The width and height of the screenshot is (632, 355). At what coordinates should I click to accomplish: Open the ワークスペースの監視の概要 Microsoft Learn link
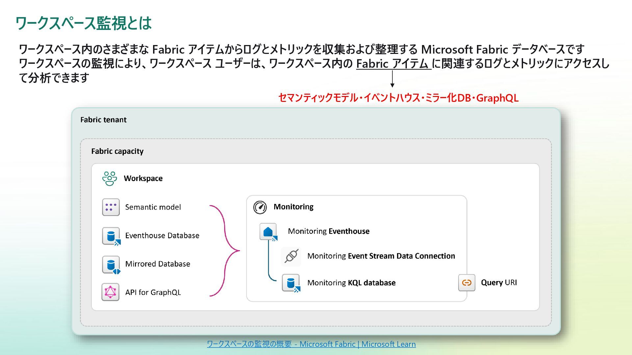click(x=311, y=344)
